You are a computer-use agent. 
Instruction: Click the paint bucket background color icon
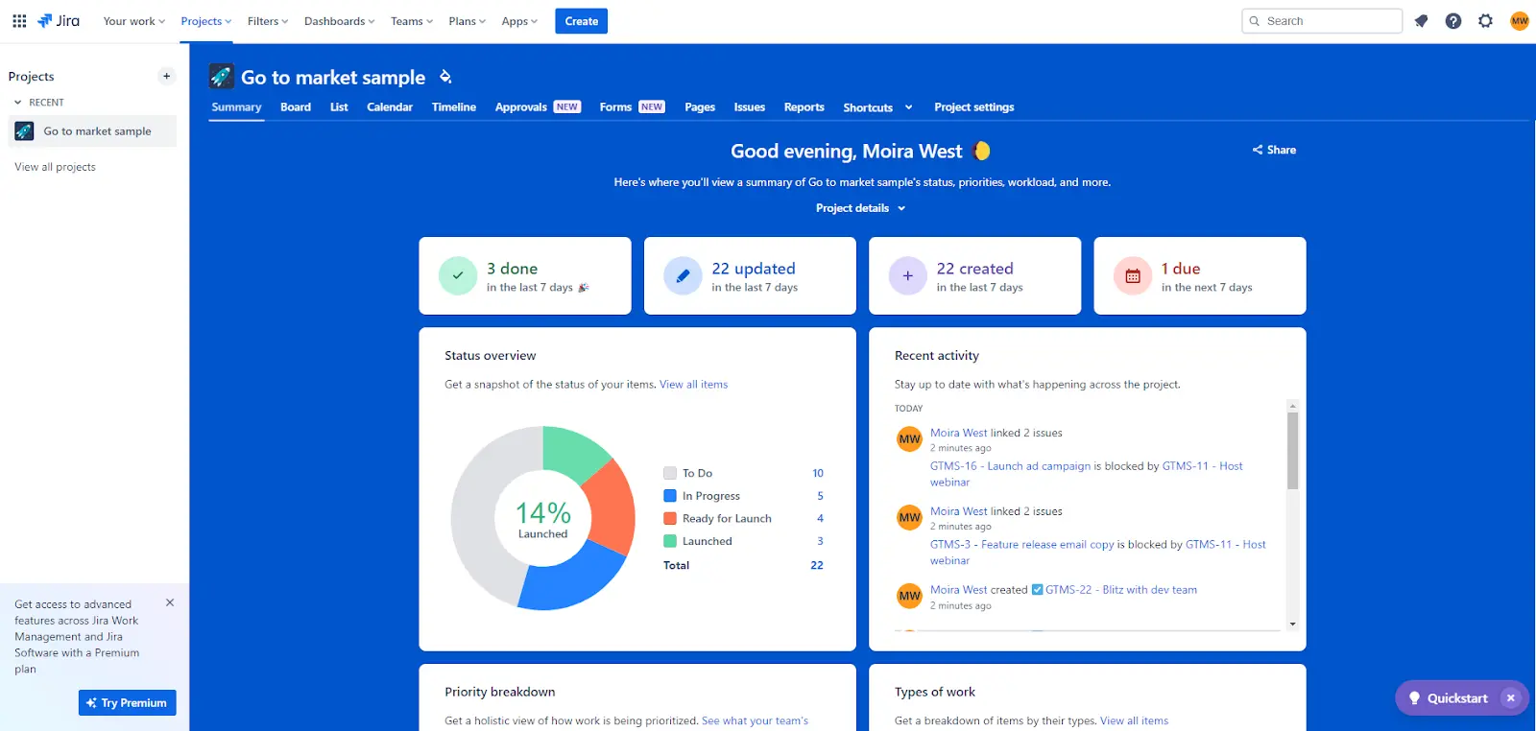445,77
